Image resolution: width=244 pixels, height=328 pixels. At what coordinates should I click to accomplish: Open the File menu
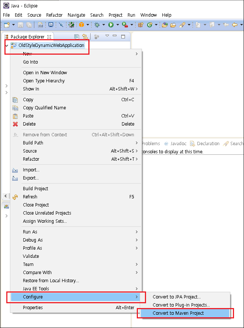pos(6,15)
